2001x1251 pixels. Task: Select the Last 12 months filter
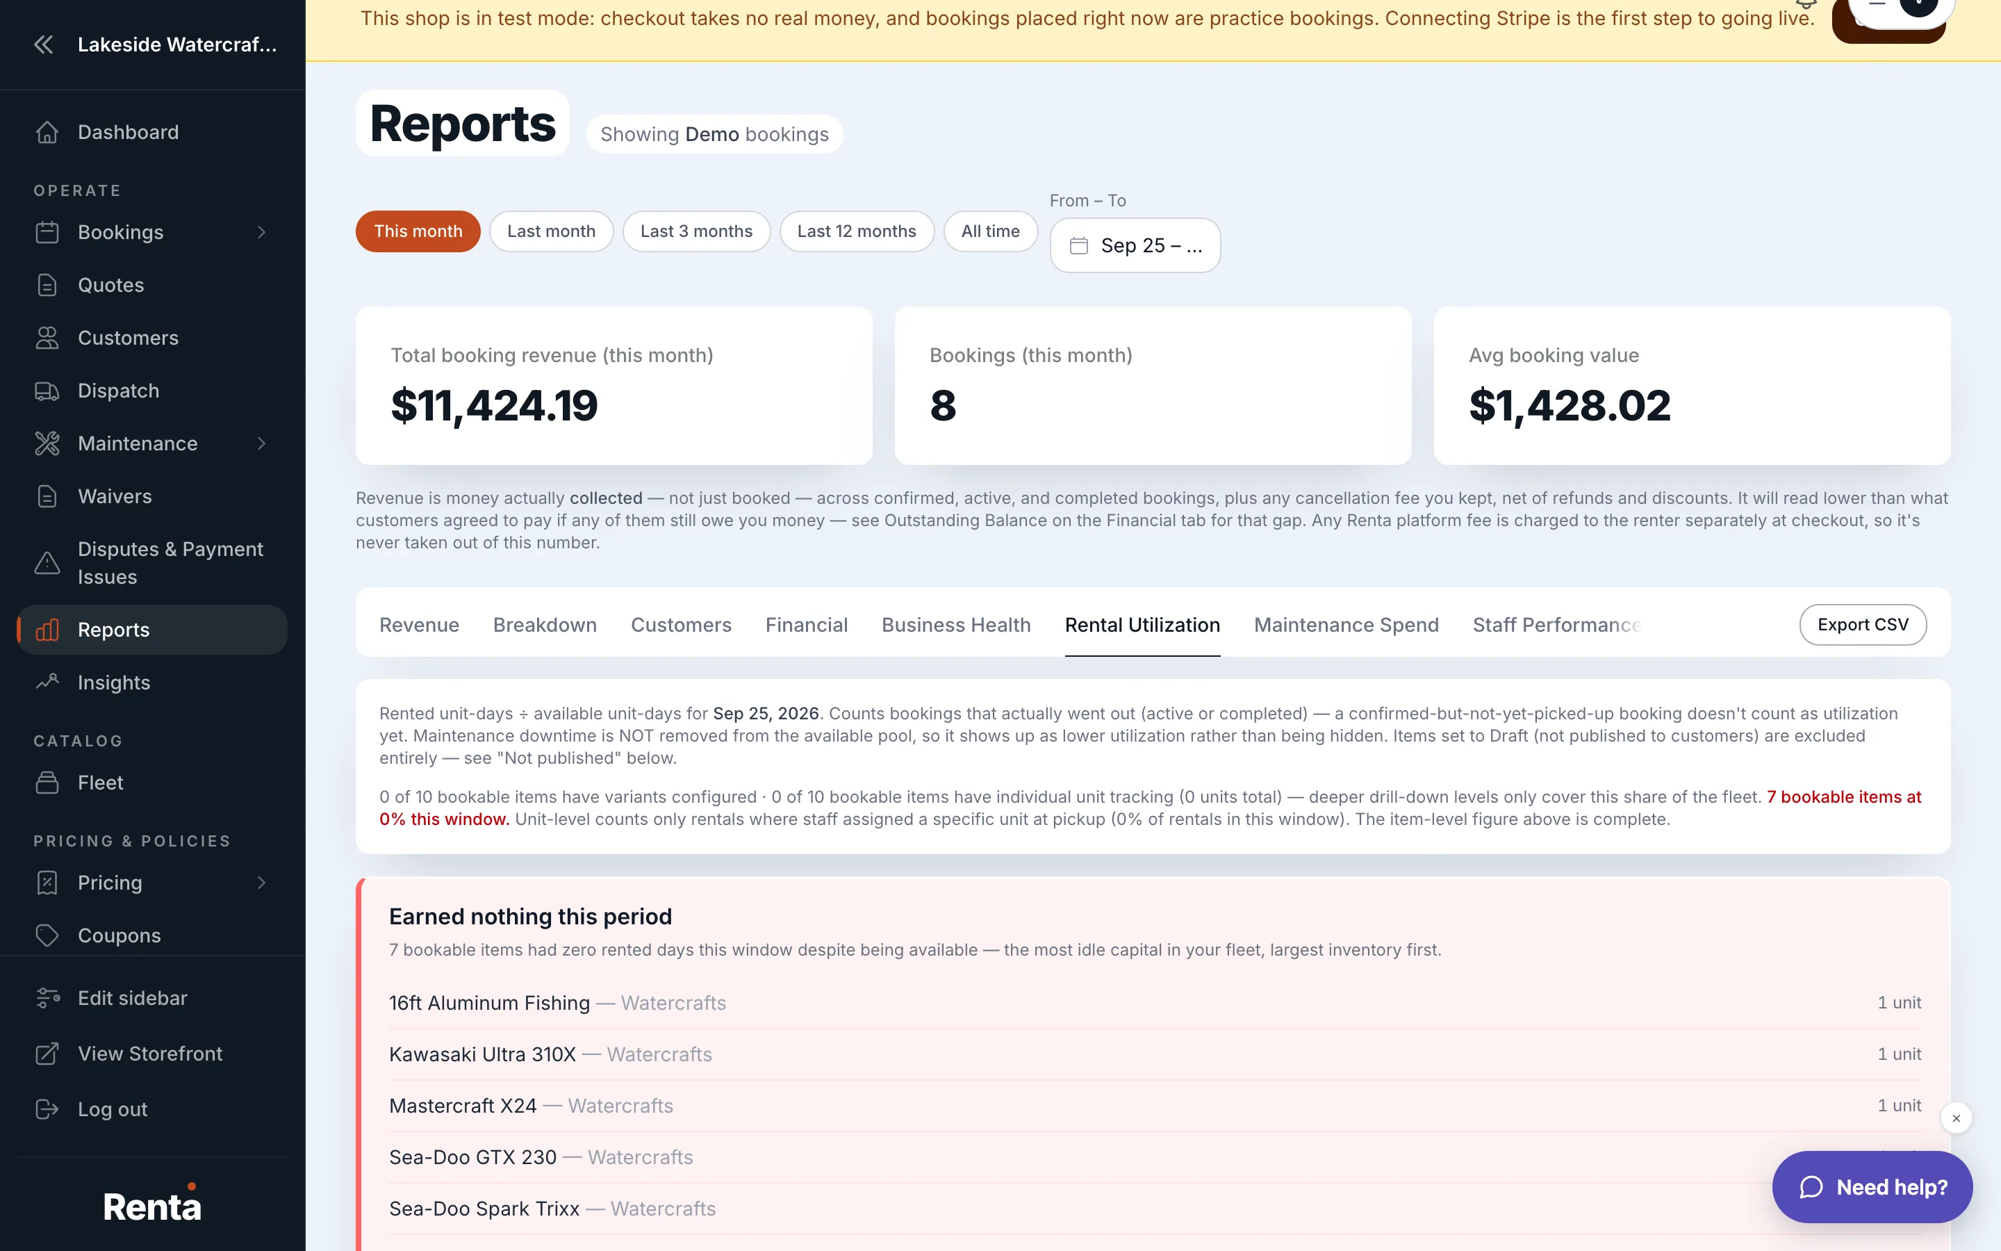(x=857, y=231)
